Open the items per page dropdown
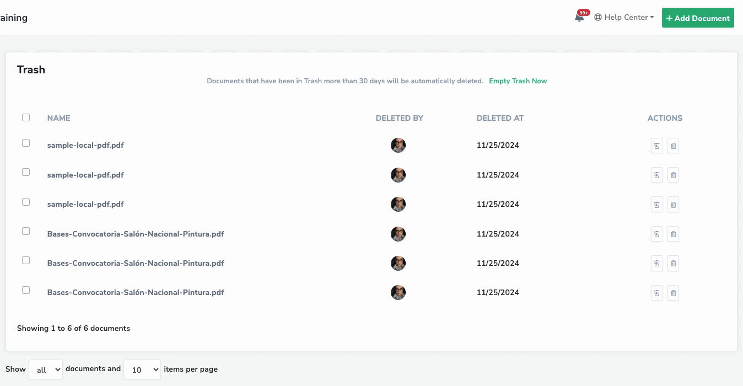Screen dimensions: 743x386 coord(142,369)
